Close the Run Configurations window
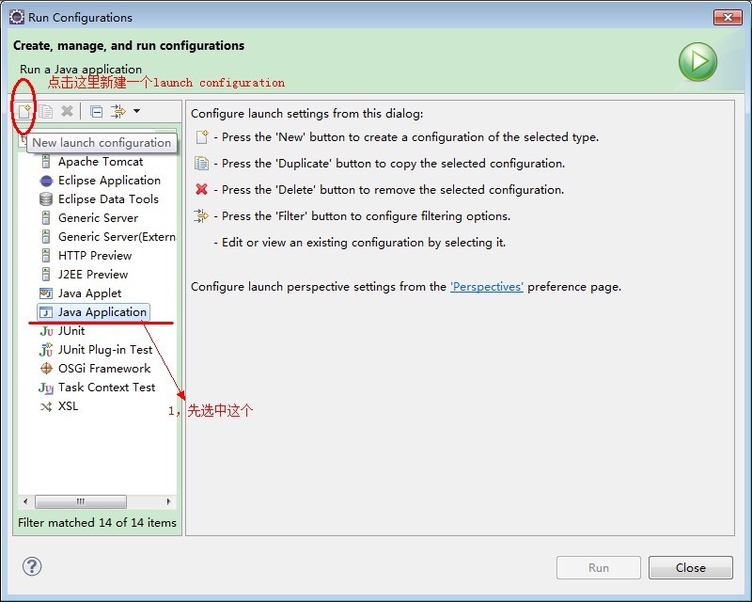This screenshot has height=602, width=752. [728, 17]
